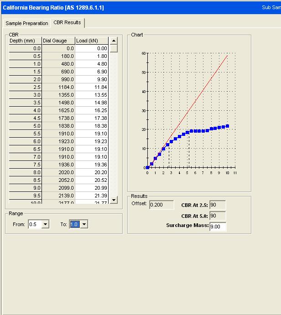This screenshot has width=281, height=315.
Task: Click the Depth (mm) column header
Action: click(26, 41)
